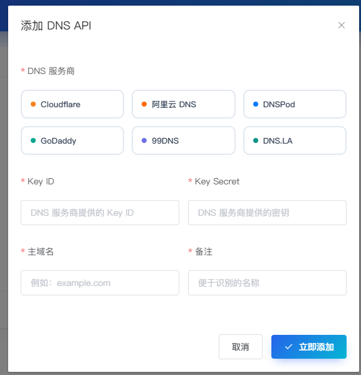Choose DNS.LA provider card

pyautogui.click(x=295, y=140)
